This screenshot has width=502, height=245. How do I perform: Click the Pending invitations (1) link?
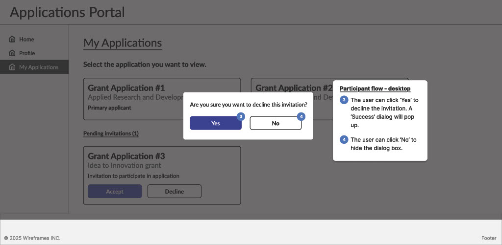[111, 134]
